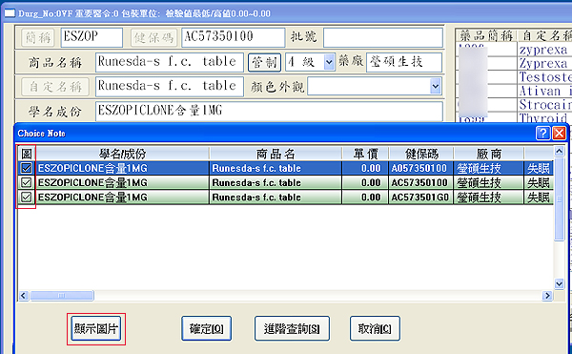Click the 健保碼 column header
The width and height of the screenshot is (572, 354).
(x=421, y=154)
